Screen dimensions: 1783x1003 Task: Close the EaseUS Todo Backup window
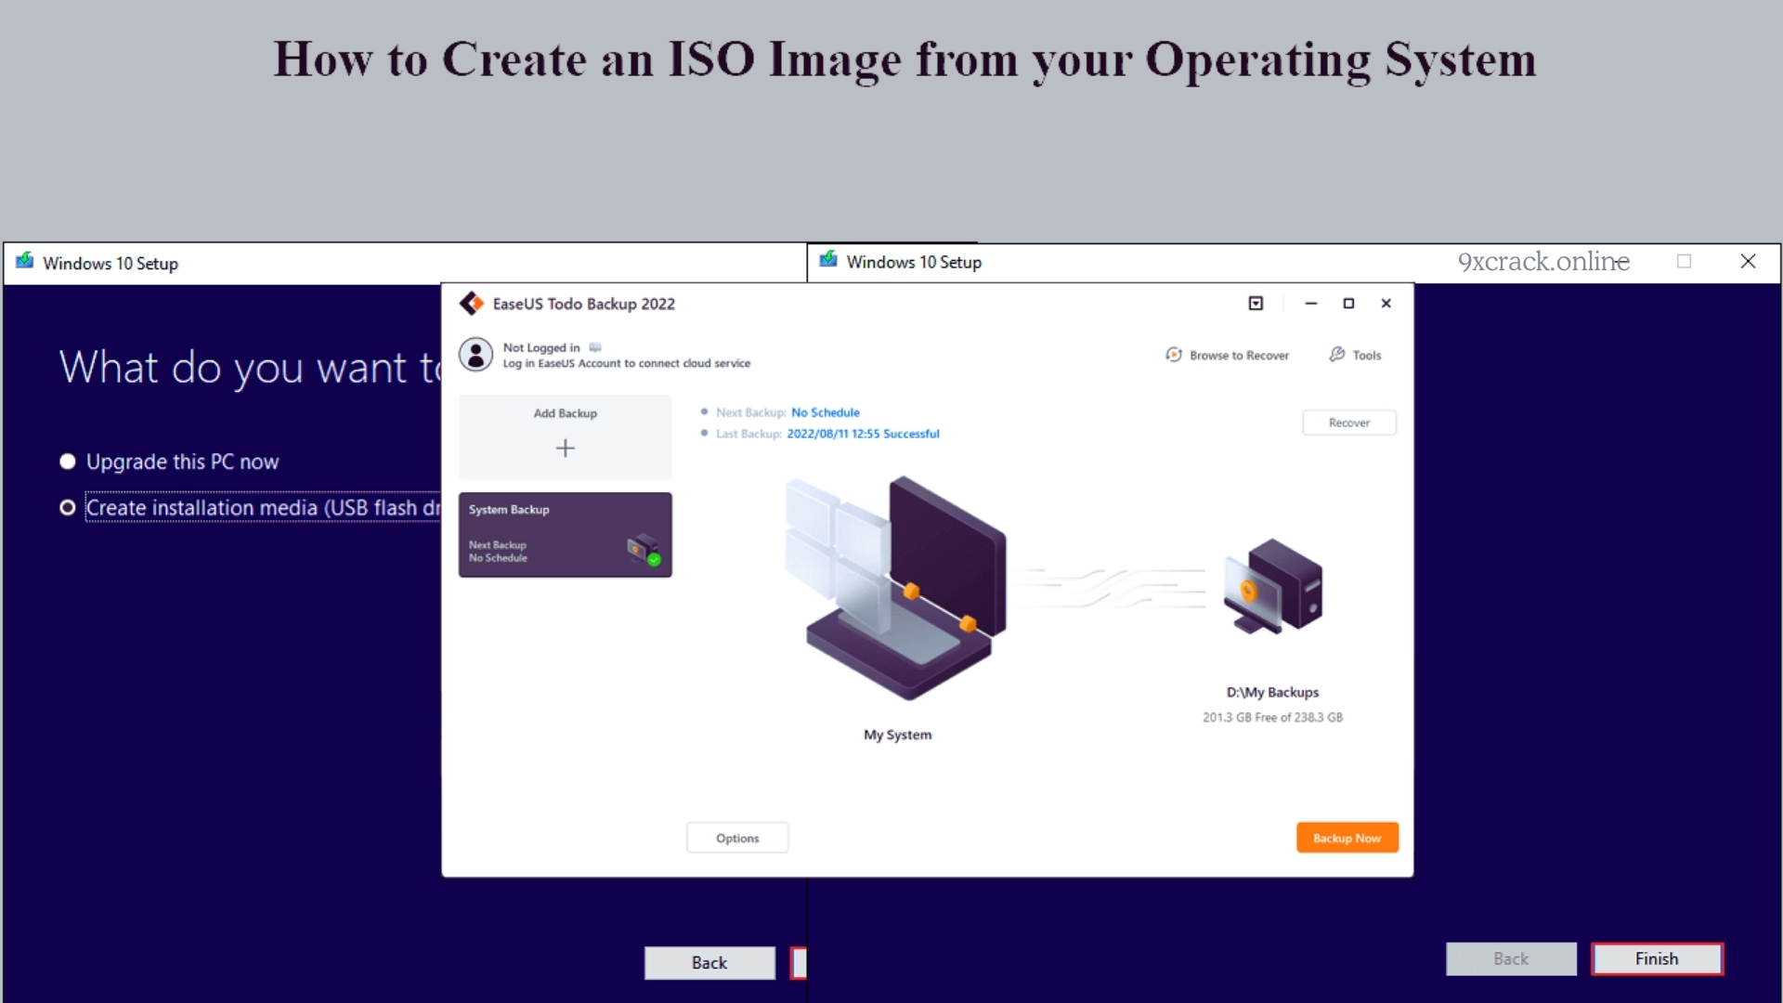(x=1386, y=304)
